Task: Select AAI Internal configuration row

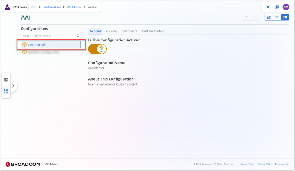Action: point(51,44)
